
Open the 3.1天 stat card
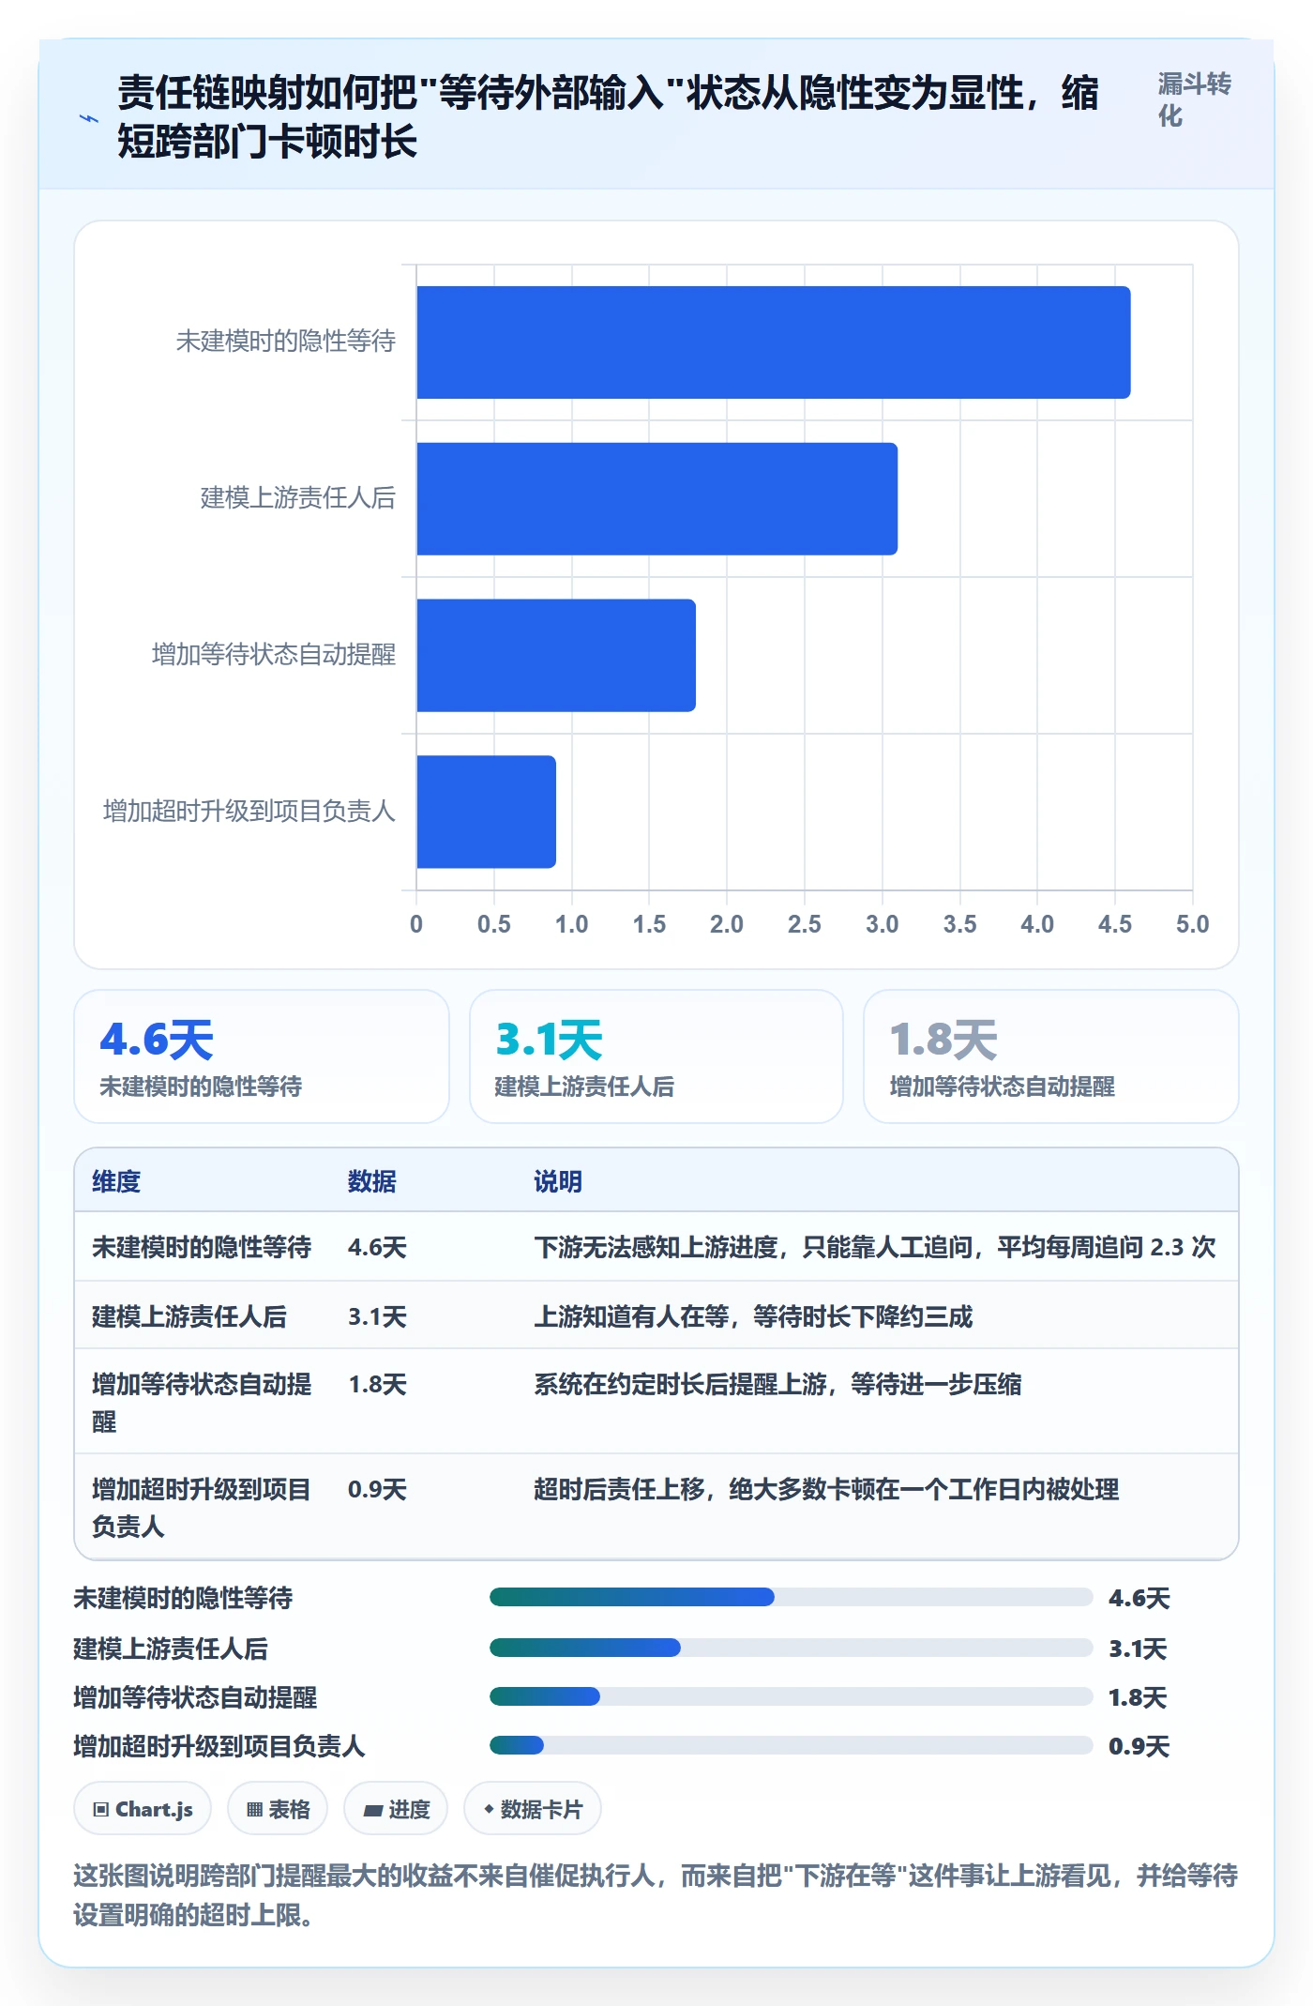656,1056
